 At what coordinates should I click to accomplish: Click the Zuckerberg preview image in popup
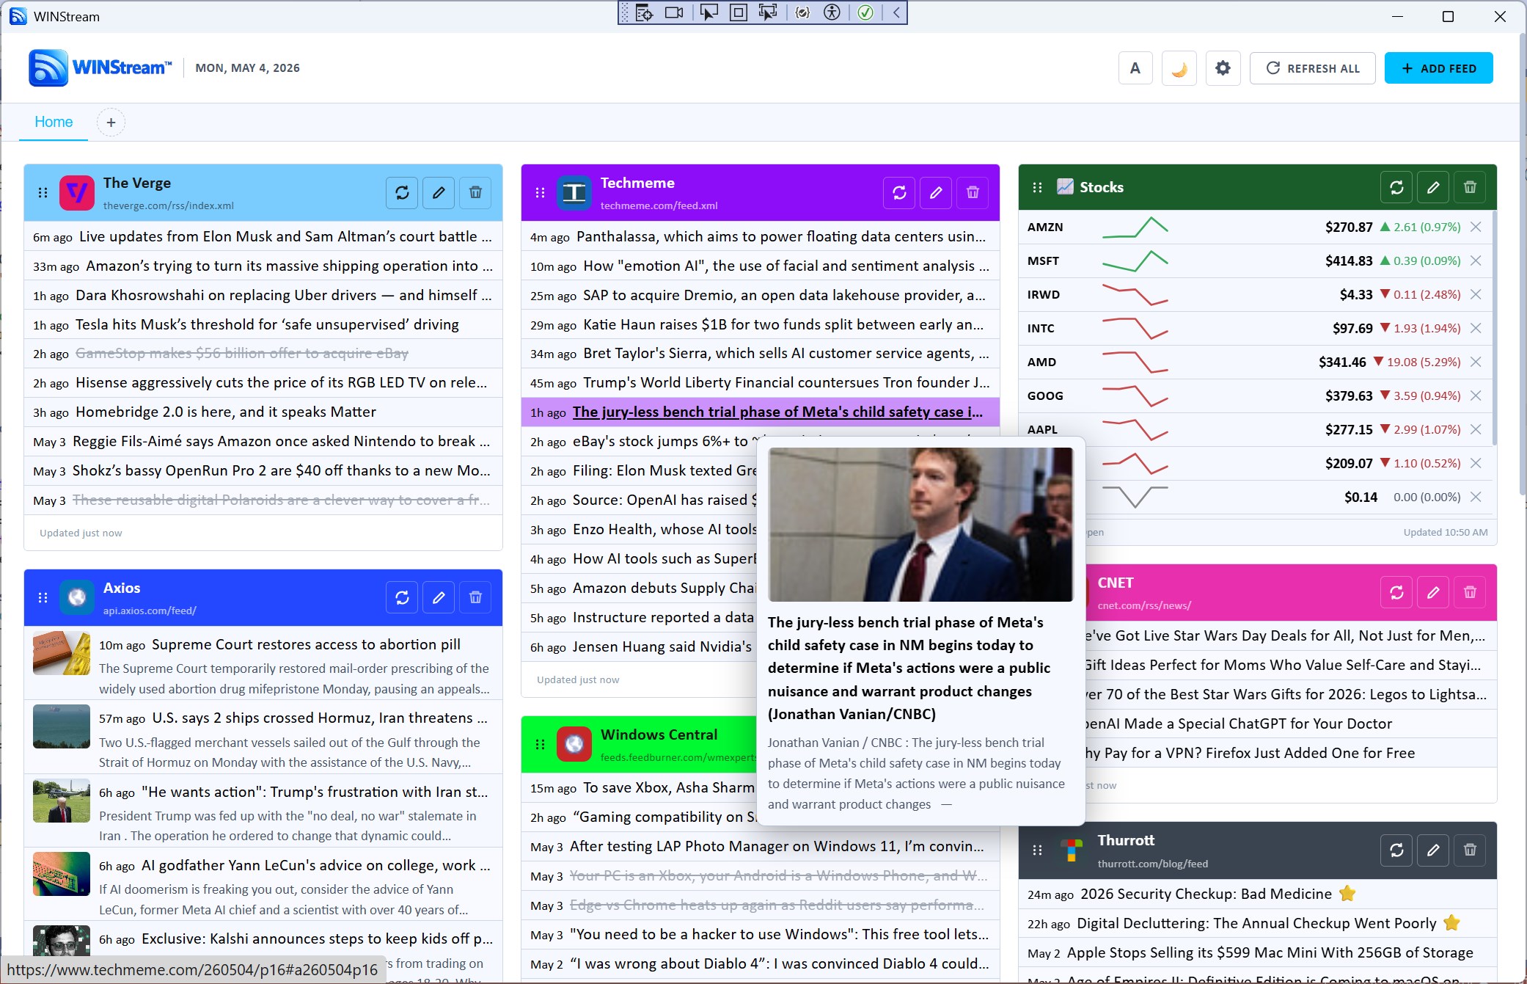click(x=920, y=525)
